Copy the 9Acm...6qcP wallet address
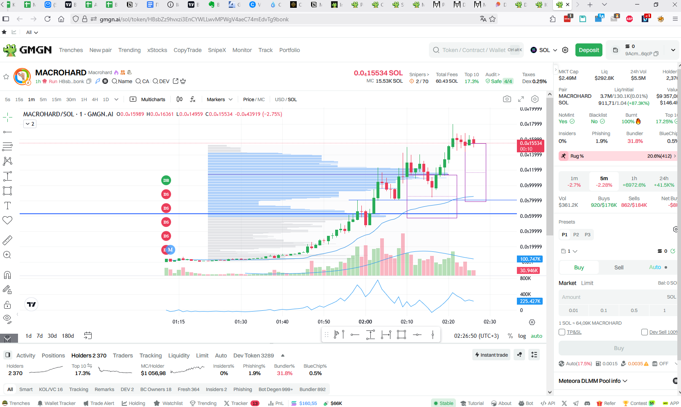 (656, 54)
